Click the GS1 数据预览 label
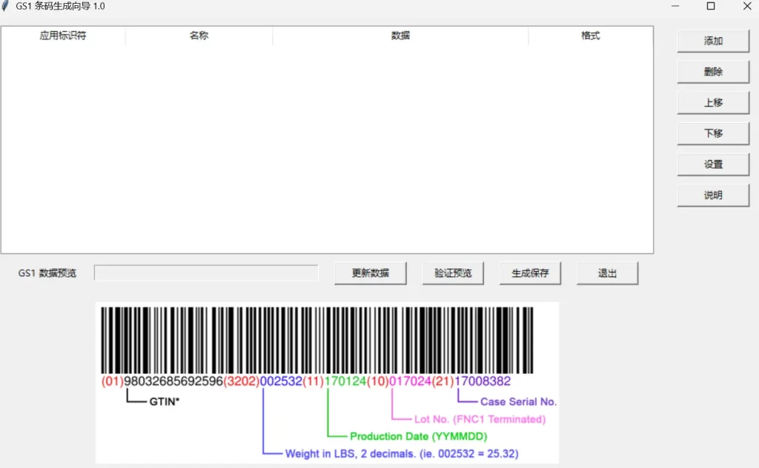Image resolution: width=759 pixels, height=468 pixels. (x=47, y=273)
